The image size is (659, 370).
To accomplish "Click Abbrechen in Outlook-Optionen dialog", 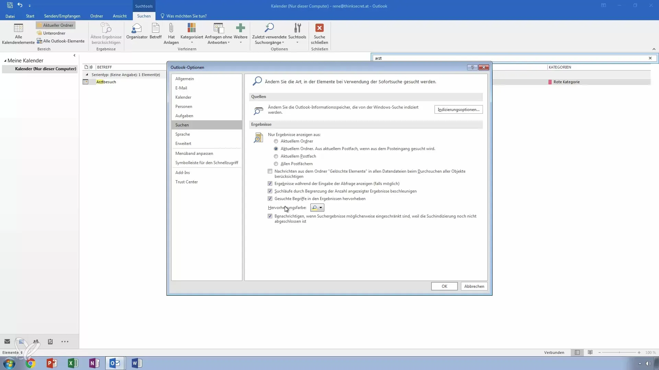I will (474, 286).
